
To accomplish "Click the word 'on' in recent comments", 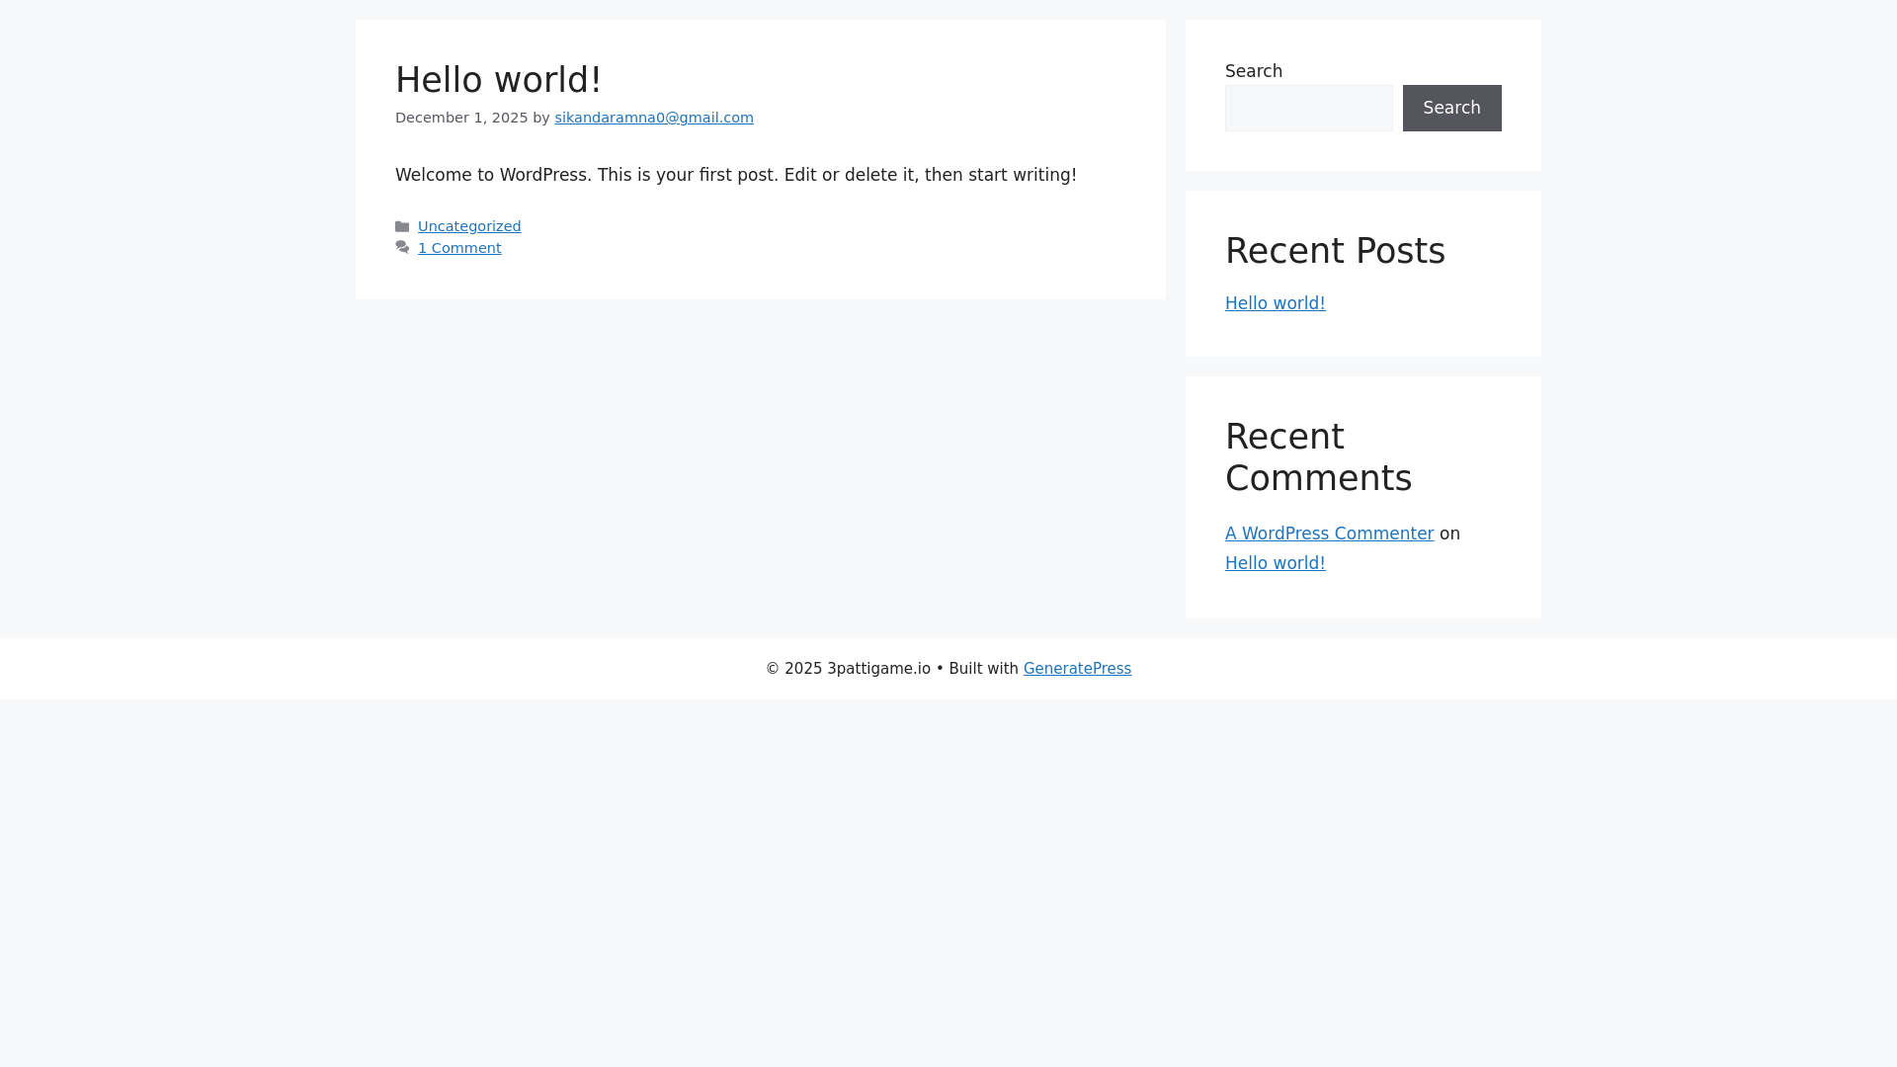I will point(1449,533).
